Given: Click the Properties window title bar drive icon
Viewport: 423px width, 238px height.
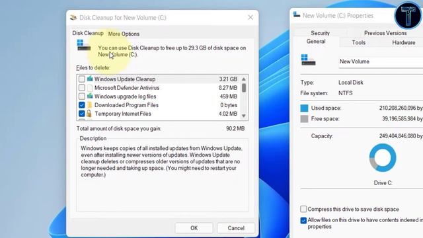Looking at the screenshot, I should (x=297, y=15).
